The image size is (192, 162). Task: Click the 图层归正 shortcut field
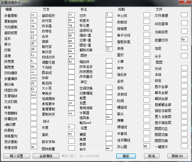coord(184,128)
